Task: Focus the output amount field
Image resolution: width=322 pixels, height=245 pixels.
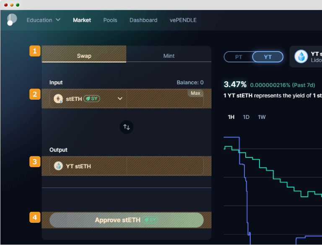Action: coord(165,166)
